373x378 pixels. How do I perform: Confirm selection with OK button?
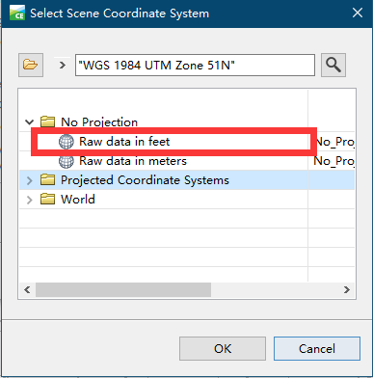(x=223, y=349)
